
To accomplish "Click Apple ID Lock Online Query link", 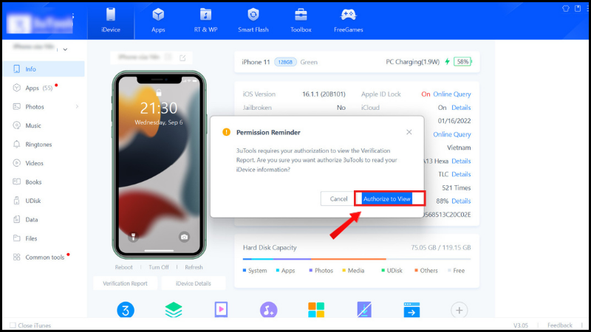I will click(x=452, y=94).
